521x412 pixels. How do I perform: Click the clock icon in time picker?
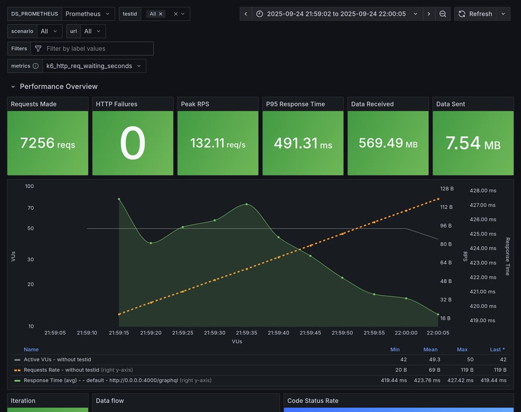(259, 14)
